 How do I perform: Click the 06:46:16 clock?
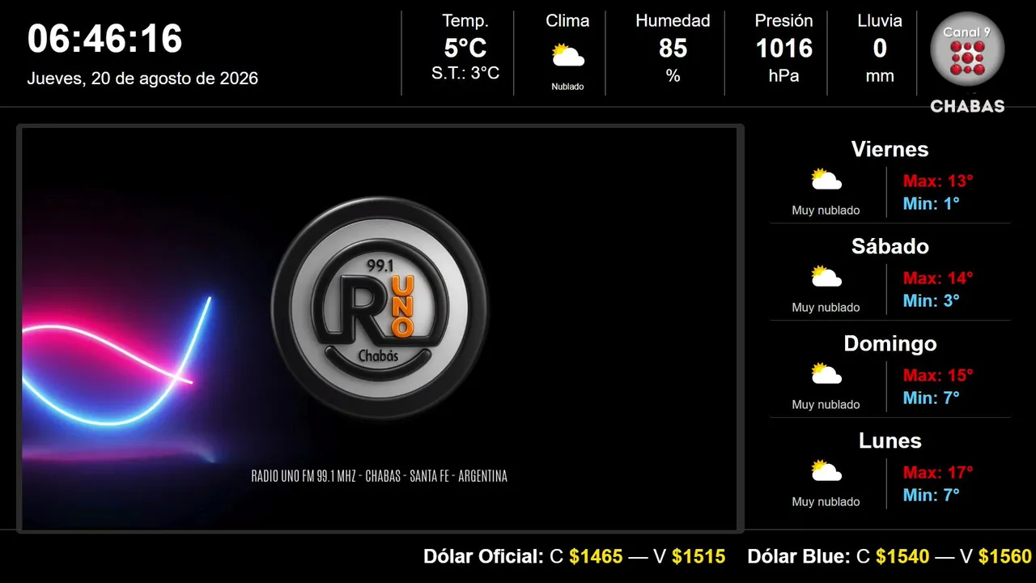[105, 38]
